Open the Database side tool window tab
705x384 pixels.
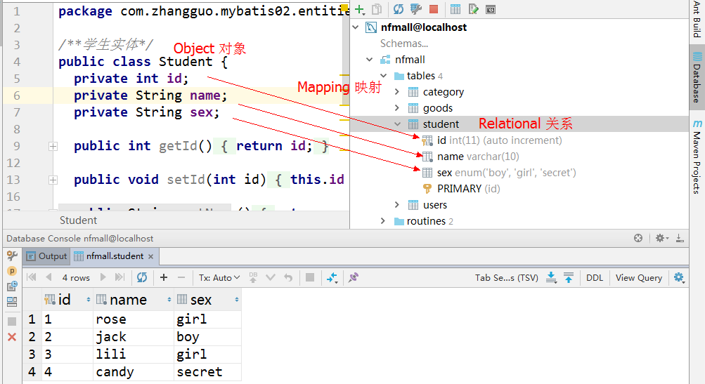pos(697,77)
